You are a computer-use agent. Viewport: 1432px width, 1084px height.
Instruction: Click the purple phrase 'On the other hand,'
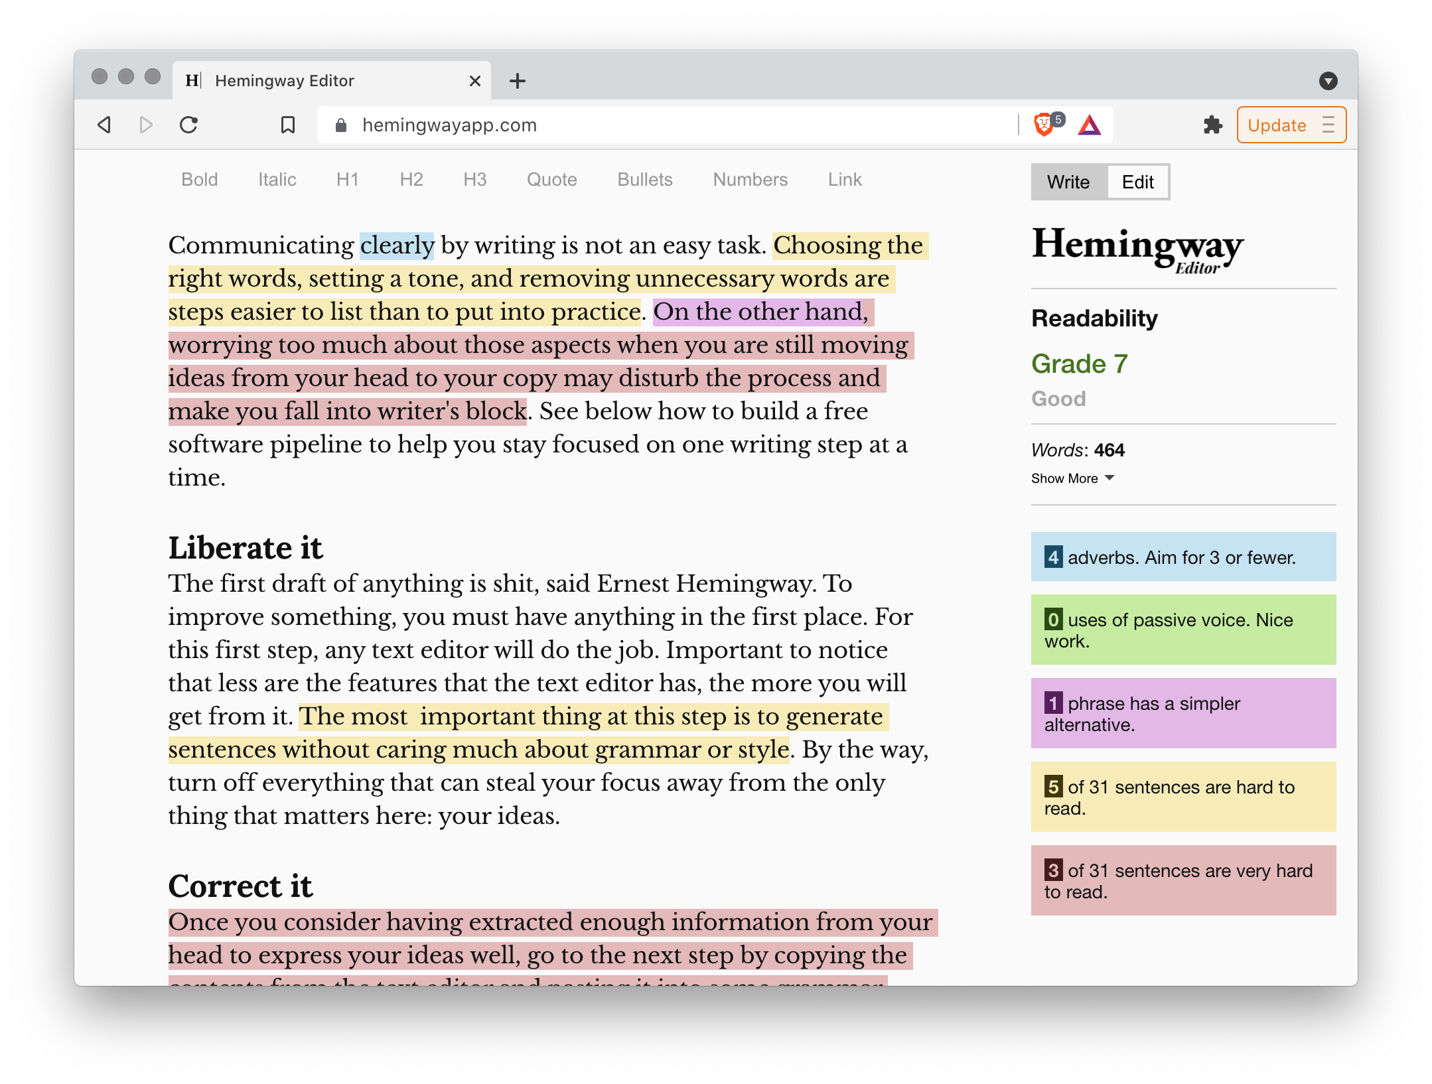(x=763, y=312)
